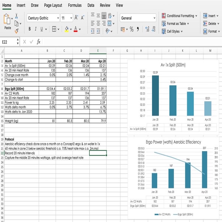The width and height of the screenshot is (222, 222).
Task: Open the General number format dropdown
Action: [x=154, y=18]
